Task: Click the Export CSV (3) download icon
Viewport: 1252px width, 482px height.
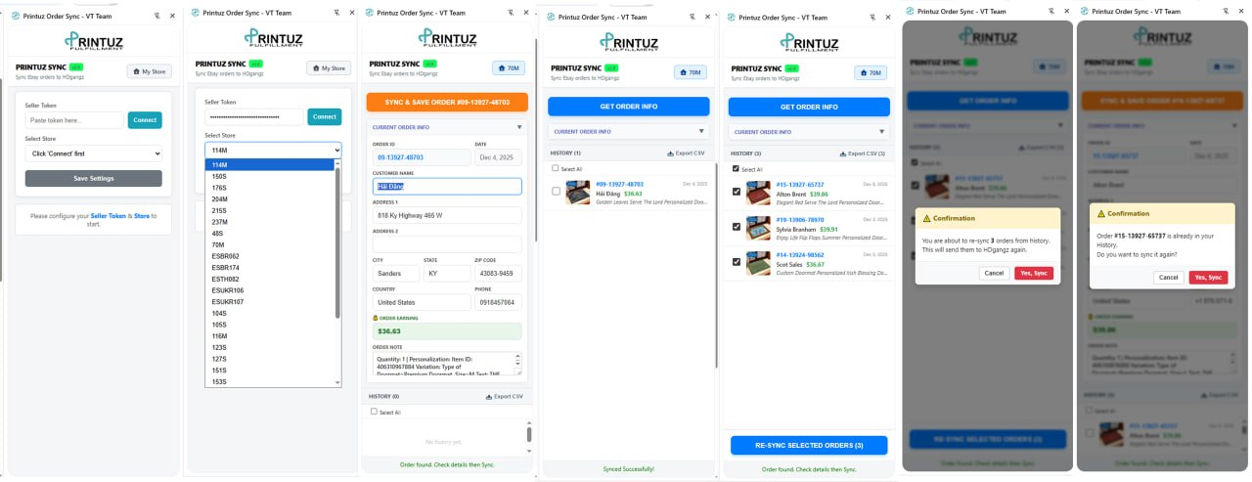Action: click(x=843, y=153)
